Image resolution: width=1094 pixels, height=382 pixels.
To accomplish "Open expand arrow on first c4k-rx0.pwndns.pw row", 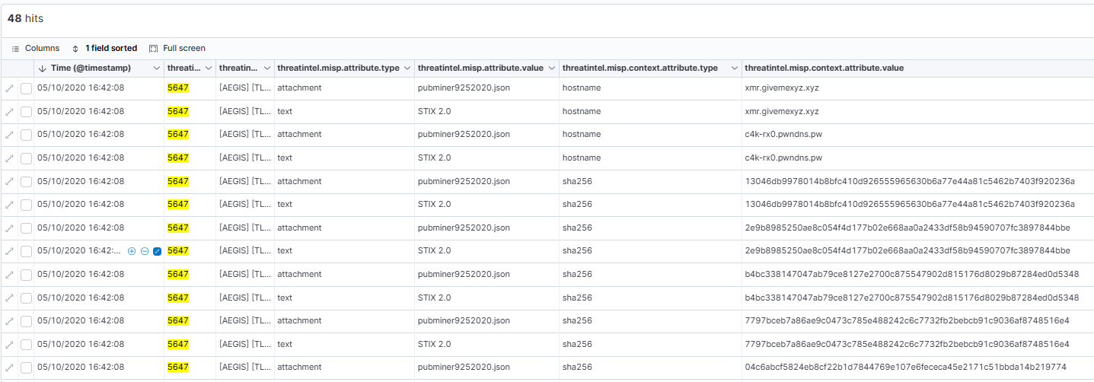I will pyautogui.click(x=9, y=135).
